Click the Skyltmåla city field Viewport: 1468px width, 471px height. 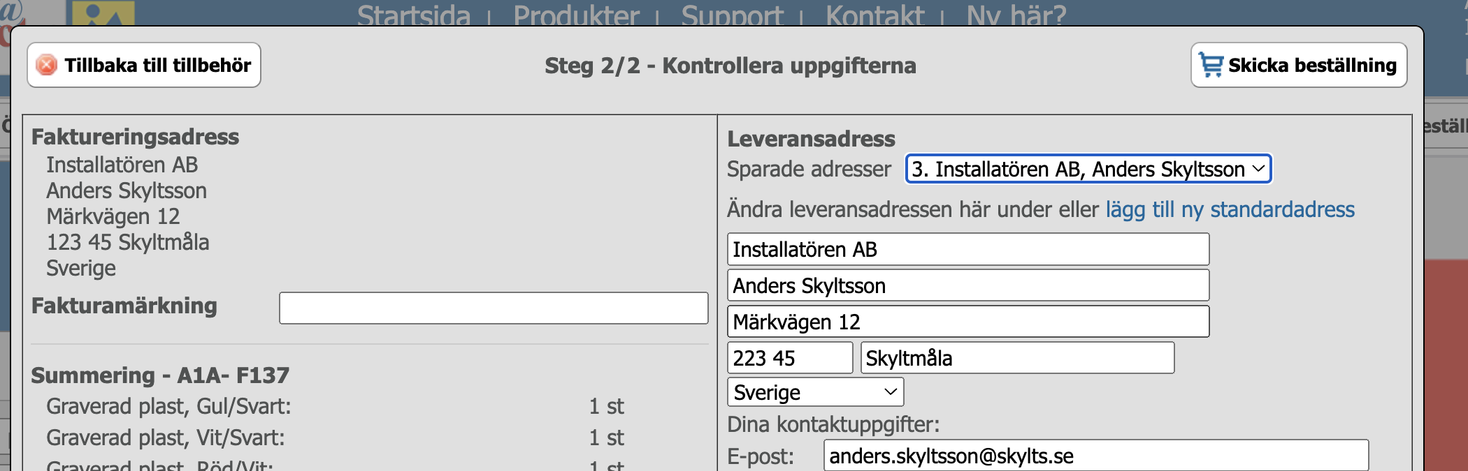pyautogui.click(x=1016, y=358)
